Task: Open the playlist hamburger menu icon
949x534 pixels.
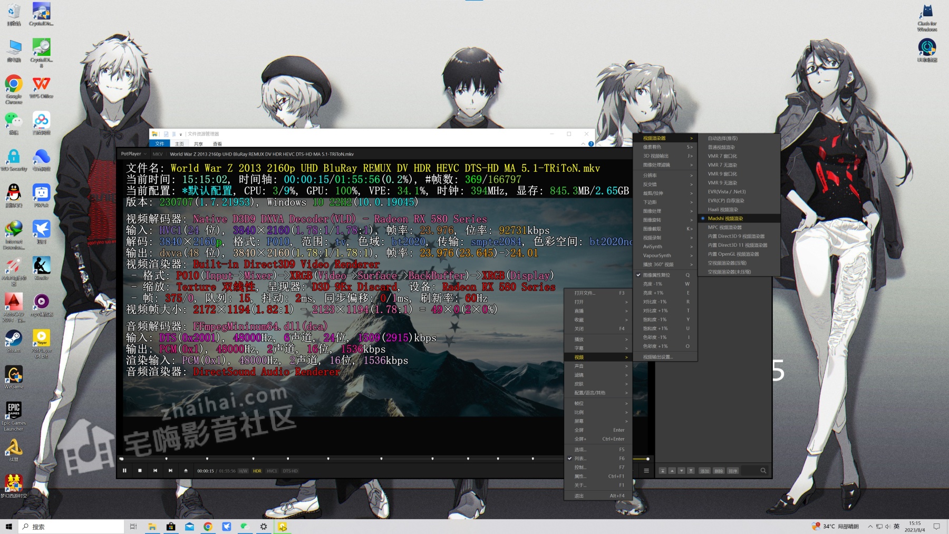Action: (646, 471)
